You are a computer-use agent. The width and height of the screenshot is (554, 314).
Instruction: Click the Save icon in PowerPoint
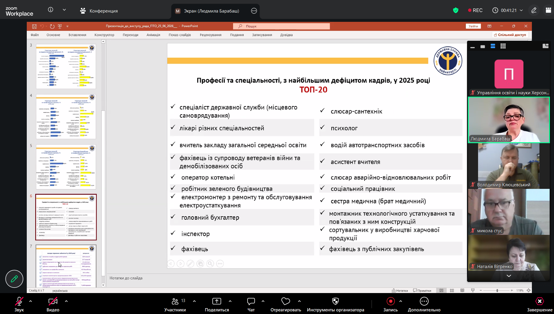[x=34, y=26]
